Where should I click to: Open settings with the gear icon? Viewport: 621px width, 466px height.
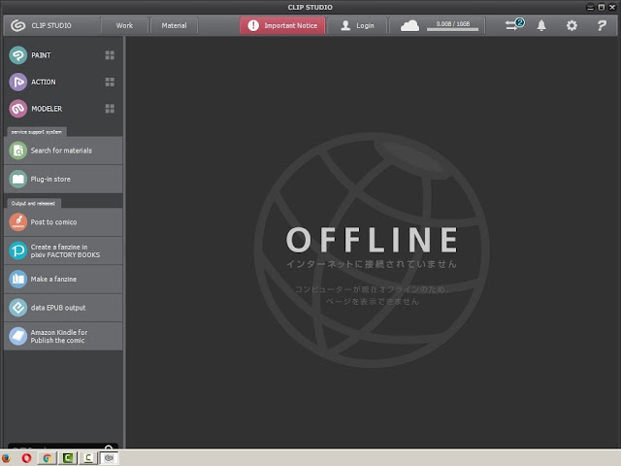click(x=572, y=26)
